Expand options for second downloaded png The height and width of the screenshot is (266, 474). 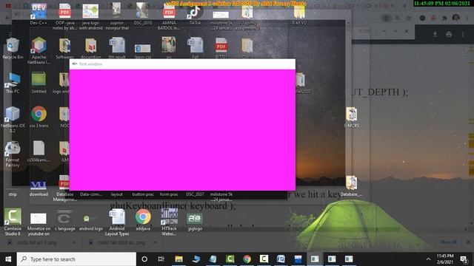[155, 242]
